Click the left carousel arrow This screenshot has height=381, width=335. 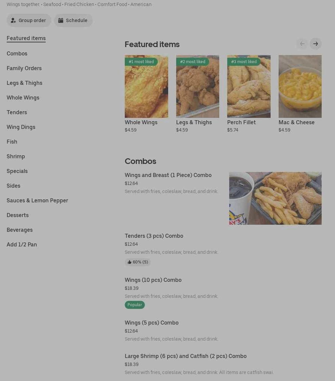[302, 44]
